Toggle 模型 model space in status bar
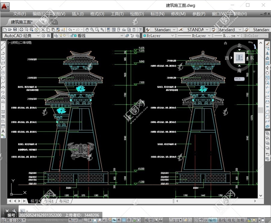The height and width of the screenshot is (223, 271). (149, 220)
